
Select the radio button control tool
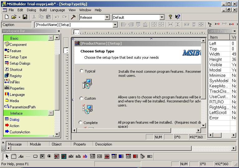pyautogui.click(x=49, y=156)
